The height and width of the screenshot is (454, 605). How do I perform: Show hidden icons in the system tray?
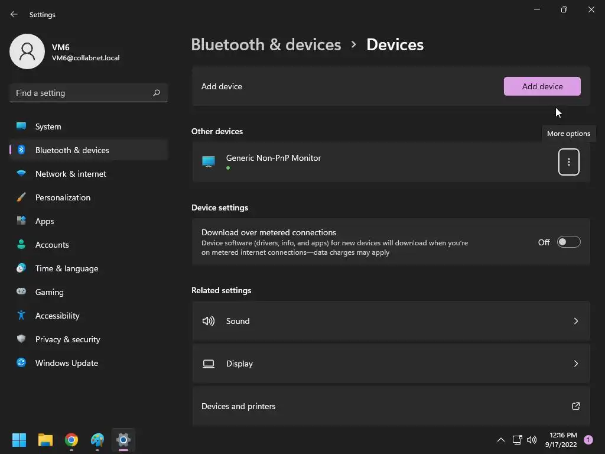pos(501,440)
